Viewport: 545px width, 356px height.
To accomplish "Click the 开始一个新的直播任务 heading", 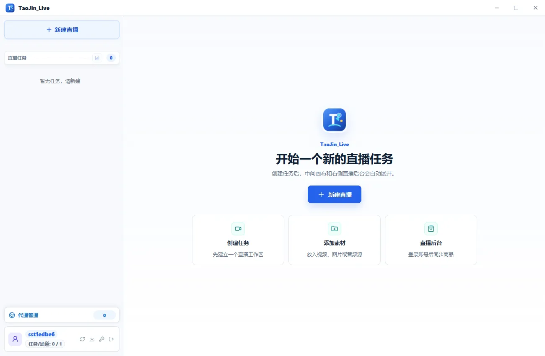I will pyautogui.click(x=334, y=160).
